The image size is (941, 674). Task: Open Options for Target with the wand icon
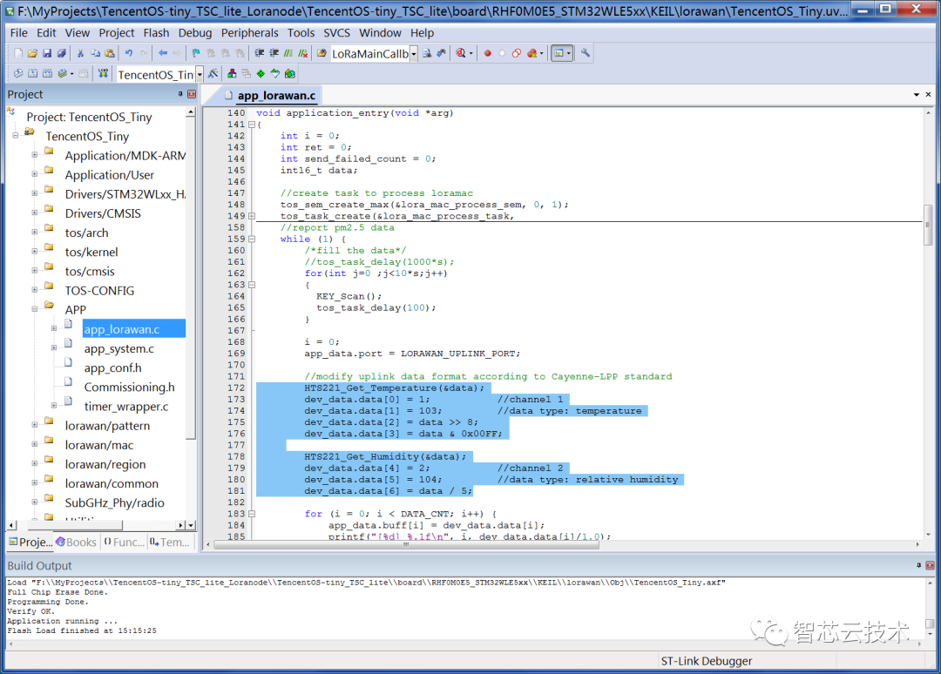pos(213,74)
